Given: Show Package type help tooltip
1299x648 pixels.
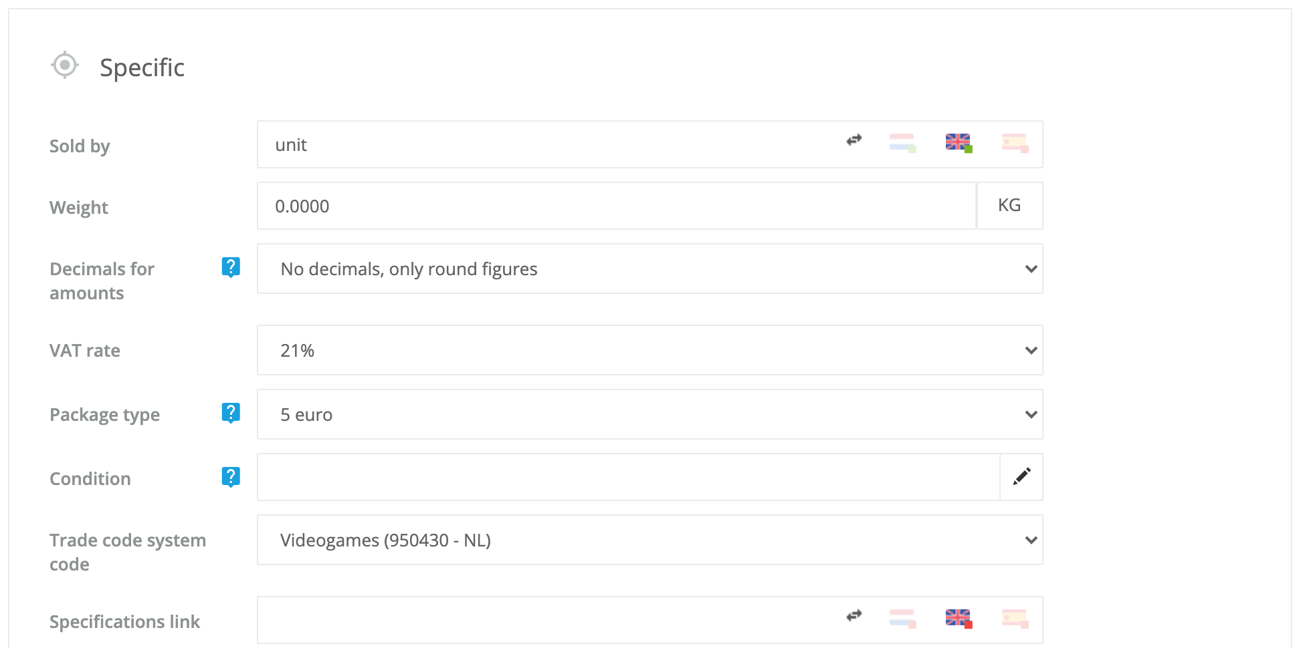Looking at the screenshot, I should tap(231, 413).
